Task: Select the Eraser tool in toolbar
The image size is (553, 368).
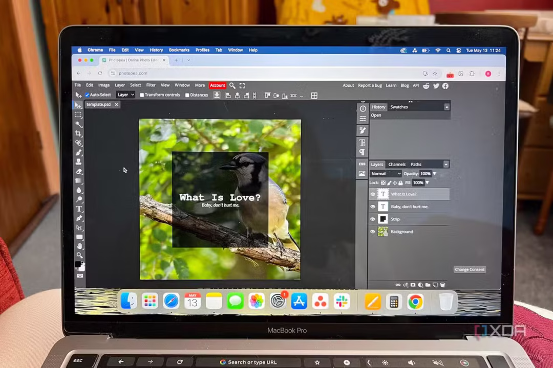Action: coord(79,171)
